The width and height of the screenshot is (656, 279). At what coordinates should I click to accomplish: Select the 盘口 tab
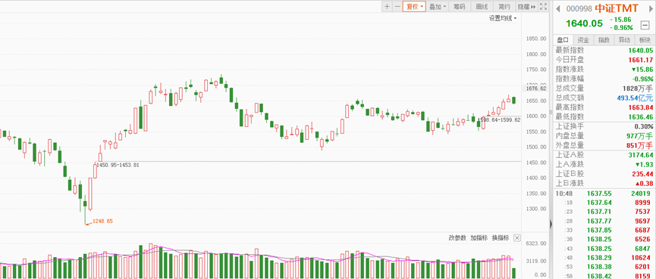pos(563,40)
